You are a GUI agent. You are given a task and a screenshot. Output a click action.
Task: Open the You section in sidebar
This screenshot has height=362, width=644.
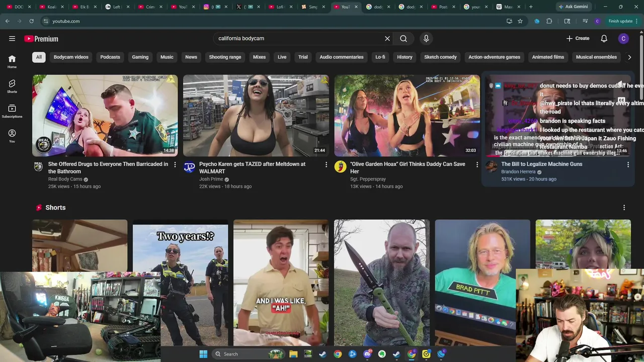pos(12,136)
